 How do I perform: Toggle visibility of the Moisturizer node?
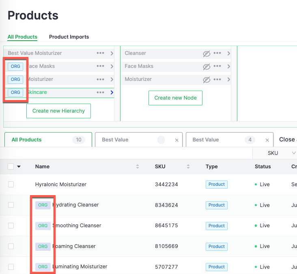[x=207, y=79]
